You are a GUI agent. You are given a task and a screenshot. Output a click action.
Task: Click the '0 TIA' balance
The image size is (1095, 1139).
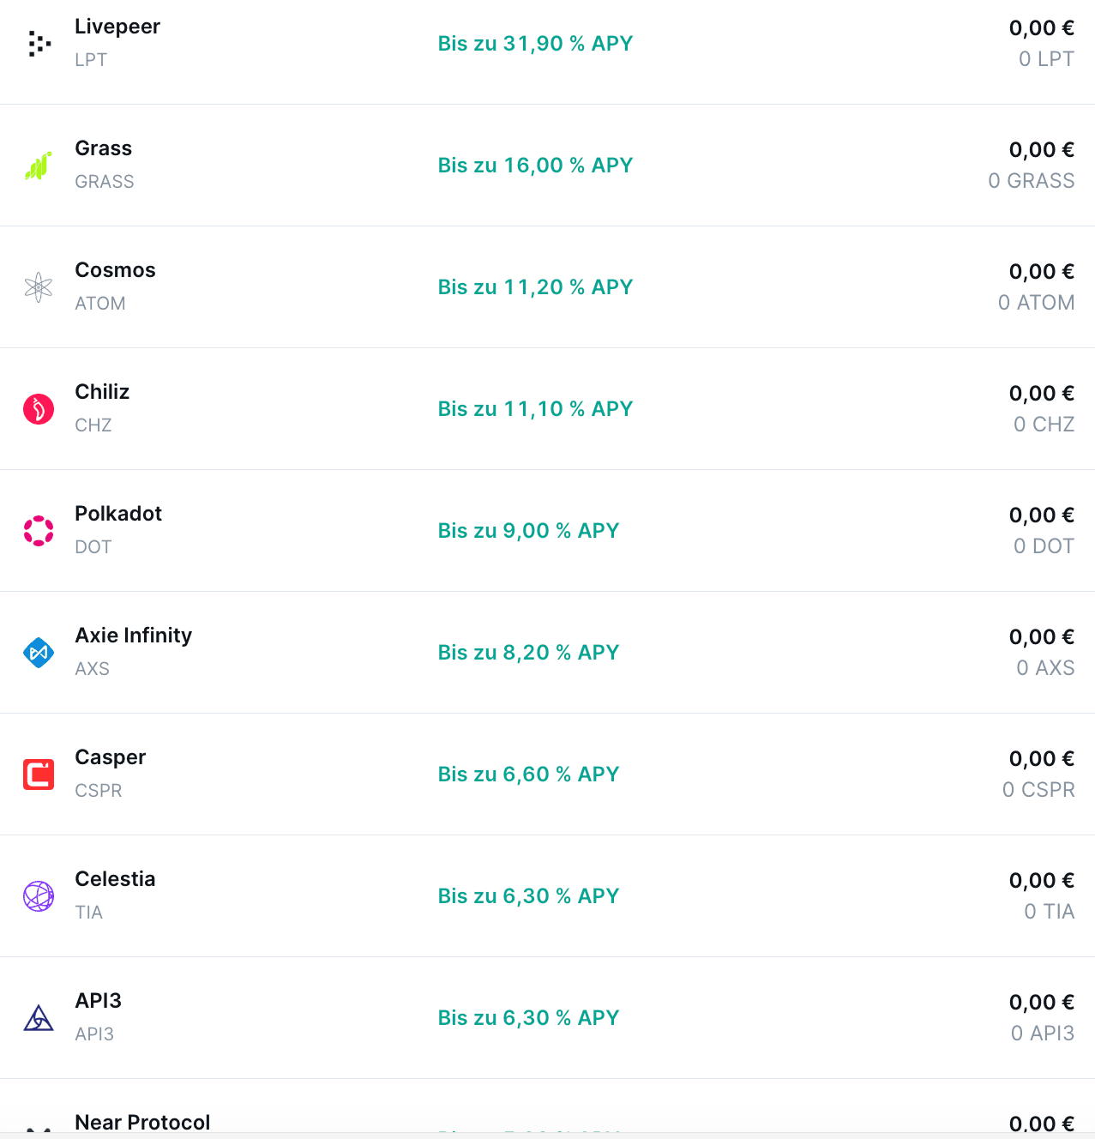click(1049, 912)
